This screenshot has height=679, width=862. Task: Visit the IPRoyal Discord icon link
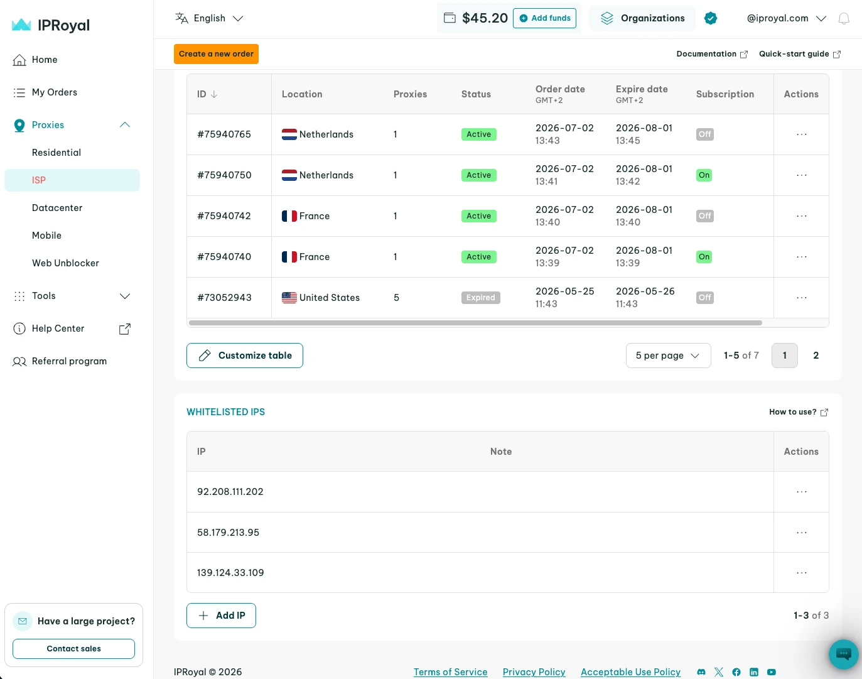point(701,672)
